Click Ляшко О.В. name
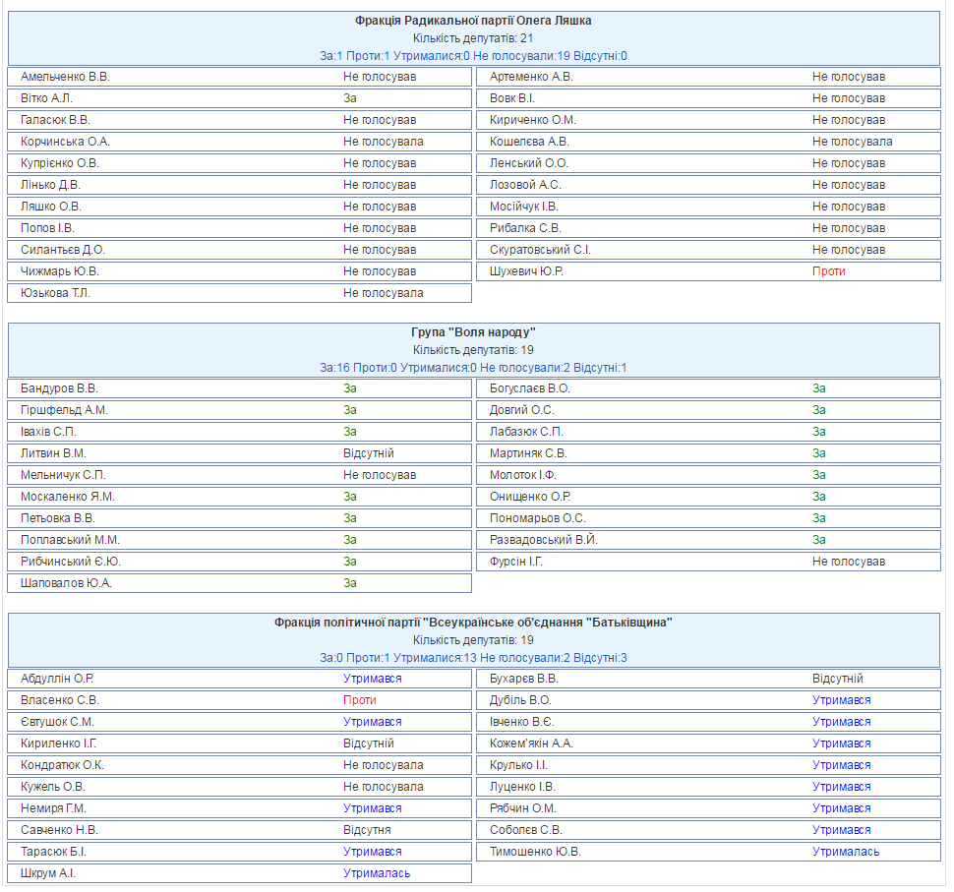 50,207
